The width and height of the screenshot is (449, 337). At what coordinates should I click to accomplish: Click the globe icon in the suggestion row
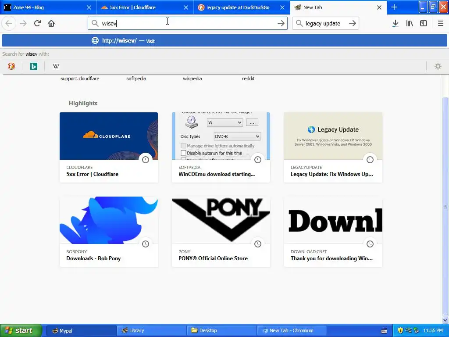pyautogui.click(x=95, y=40)
